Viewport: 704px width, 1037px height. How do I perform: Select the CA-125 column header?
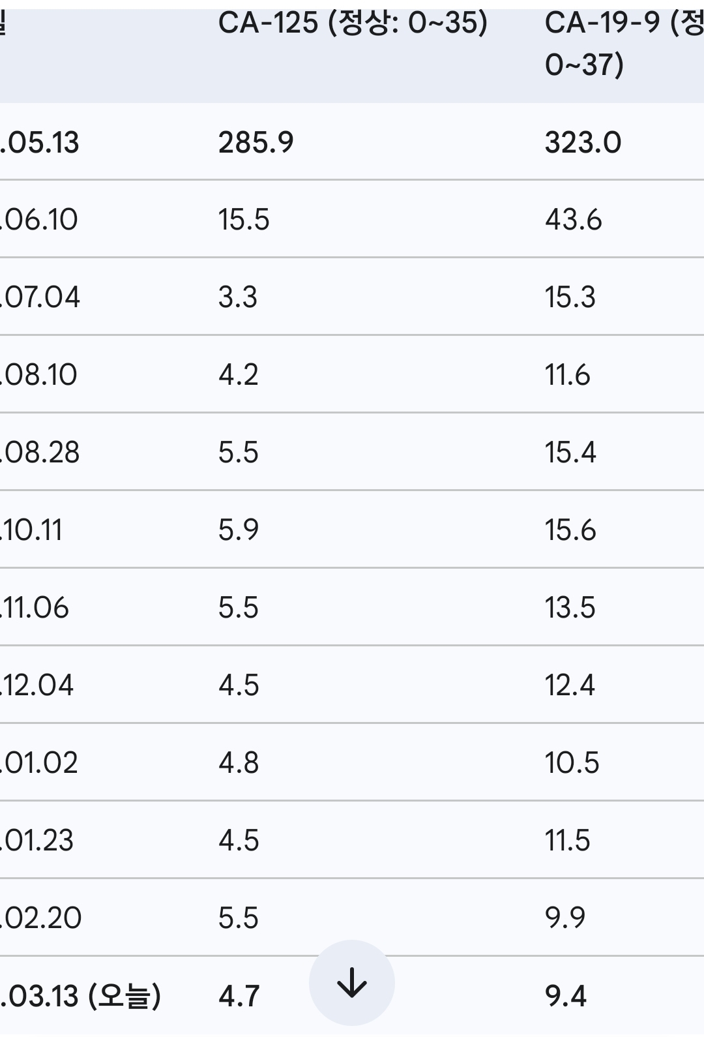[353, 23]
